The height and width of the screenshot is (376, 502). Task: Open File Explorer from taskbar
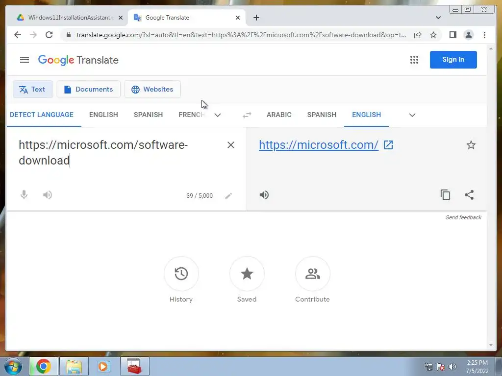(x=74, y=366)
